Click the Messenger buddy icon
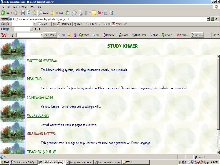220x165 pixels. coord(112,13)
